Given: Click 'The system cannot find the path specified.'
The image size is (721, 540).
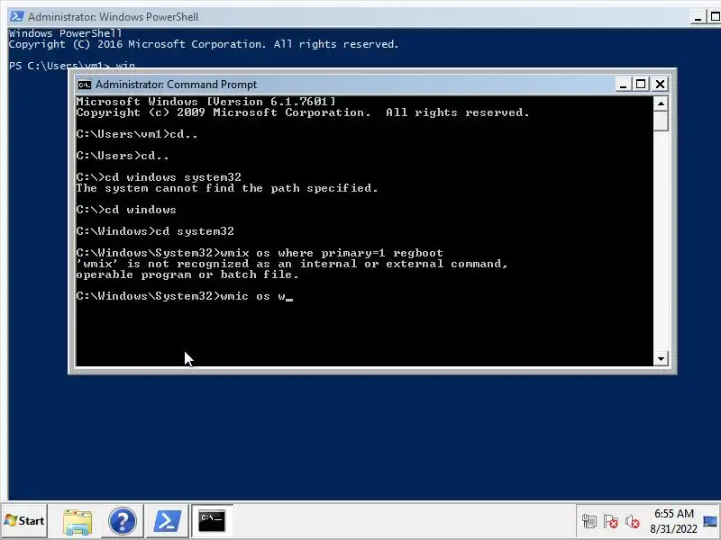Looking at the screenshot, I should click(x=227, y=188).
